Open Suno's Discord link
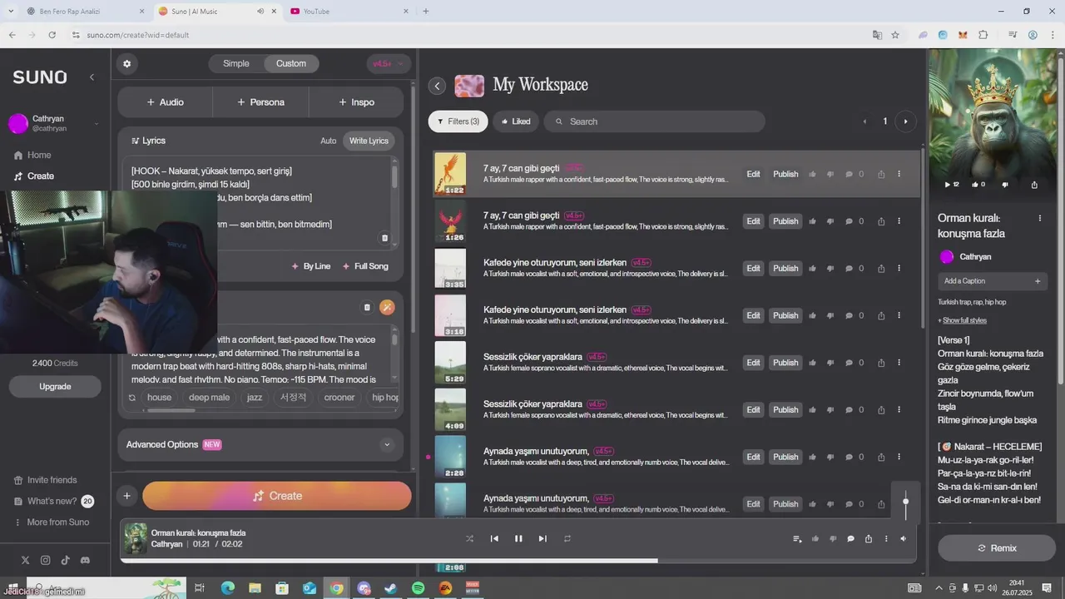 [85, 561]
